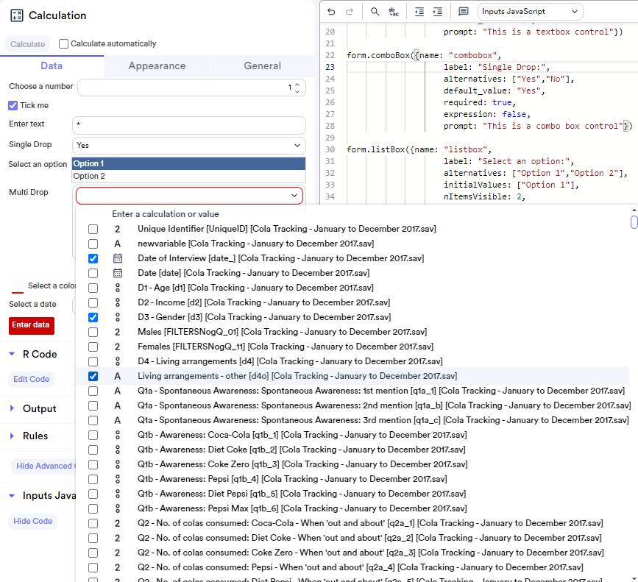Click the search magnifier icon
Screen dimensions: 638x582
(x=375, y=12)
